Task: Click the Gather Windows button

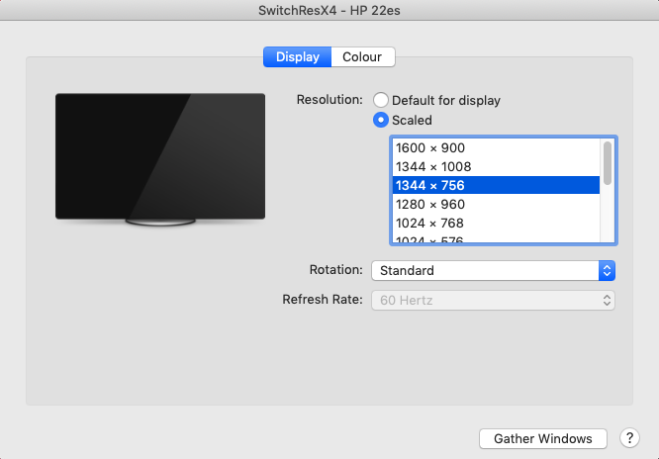Action: (543, 438)
